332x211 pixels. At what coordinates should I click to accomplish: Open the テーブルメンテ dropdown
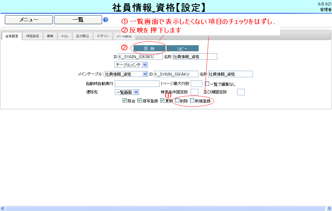pyautogui.click(x=131, y=65)
